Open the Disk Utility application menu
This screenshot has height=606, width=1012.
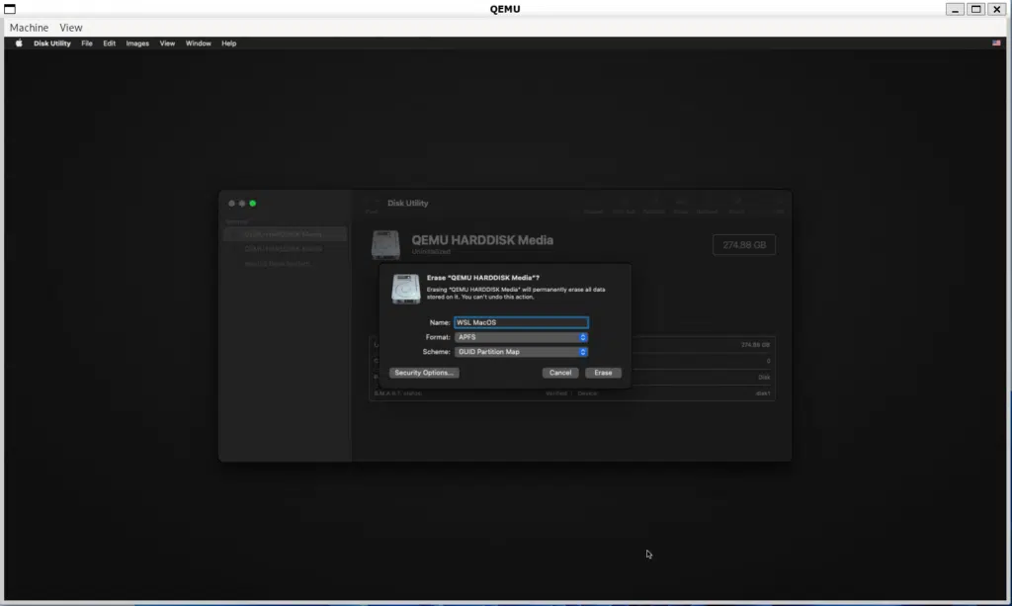click(x=51, y=43)
